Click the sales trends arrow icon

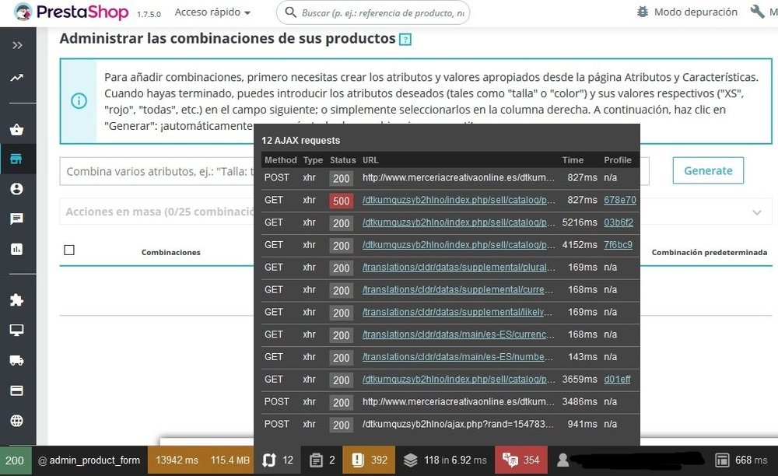[17, 79]
